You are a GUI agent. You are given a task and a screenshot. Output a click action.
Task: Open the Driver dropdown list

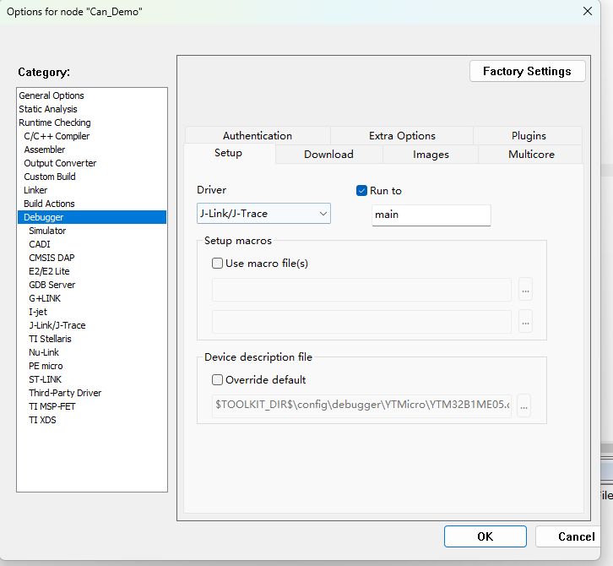coord(263,215)
